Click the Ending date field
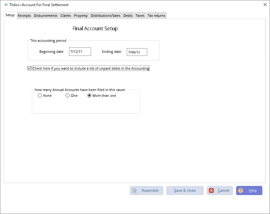The width and height of the screenshot is (270, 214). (x=137, y=52)
